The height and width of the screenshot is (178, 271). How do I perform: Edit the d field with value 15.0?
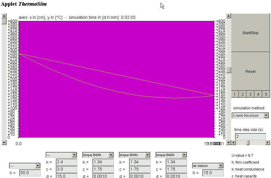(x=67, y=176)
